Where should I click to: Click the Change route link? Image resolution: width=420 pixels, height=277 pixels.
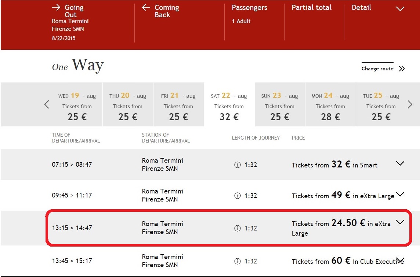377,69
